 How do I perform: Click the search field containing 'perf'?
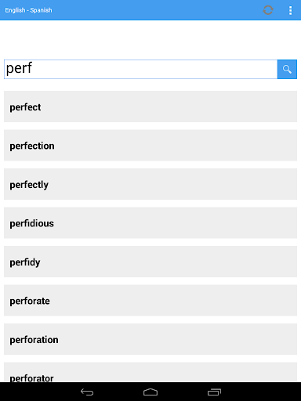pyautogui.click(x=140, y=69)
